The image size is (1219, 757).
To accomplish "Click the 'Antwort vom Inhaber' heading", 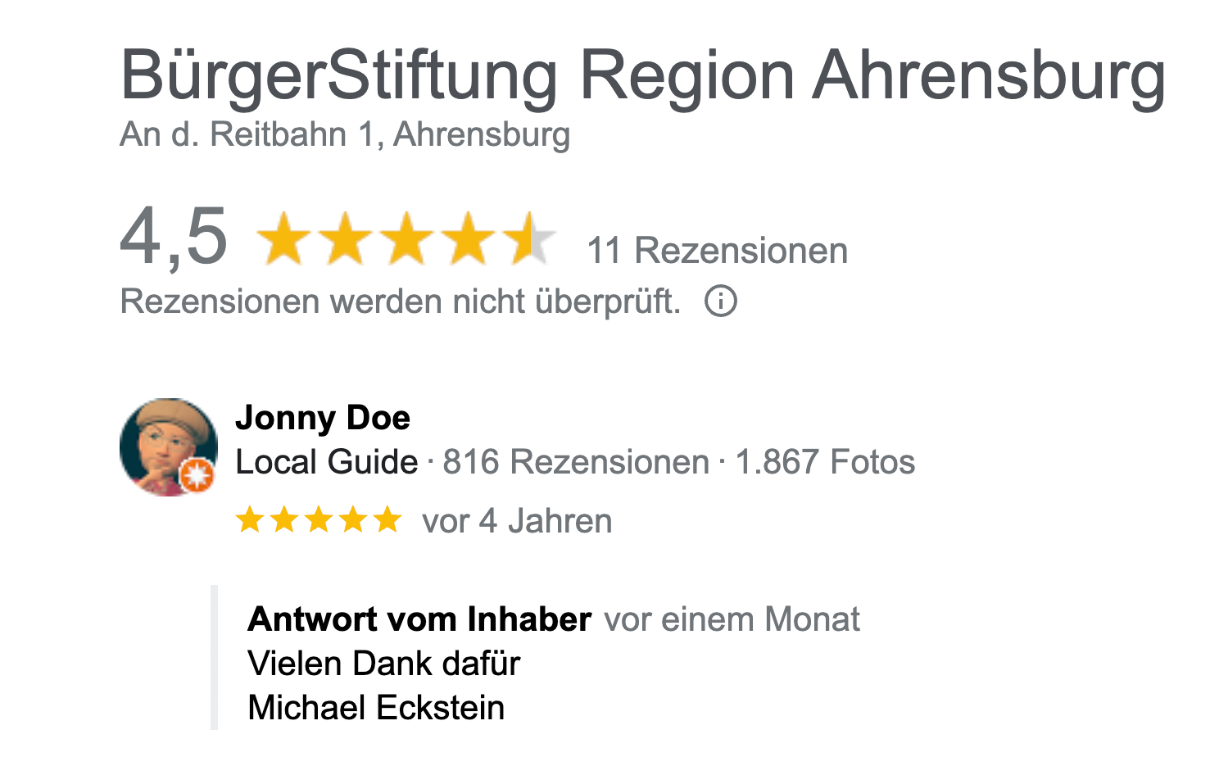I will click(419, 619).
